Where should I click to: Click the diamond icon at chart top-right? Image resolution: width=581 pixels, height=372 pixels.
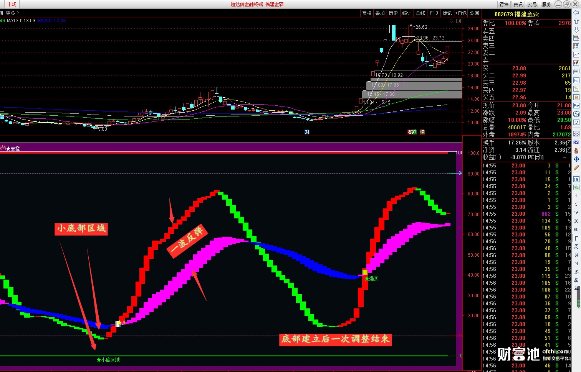(451, 21)
